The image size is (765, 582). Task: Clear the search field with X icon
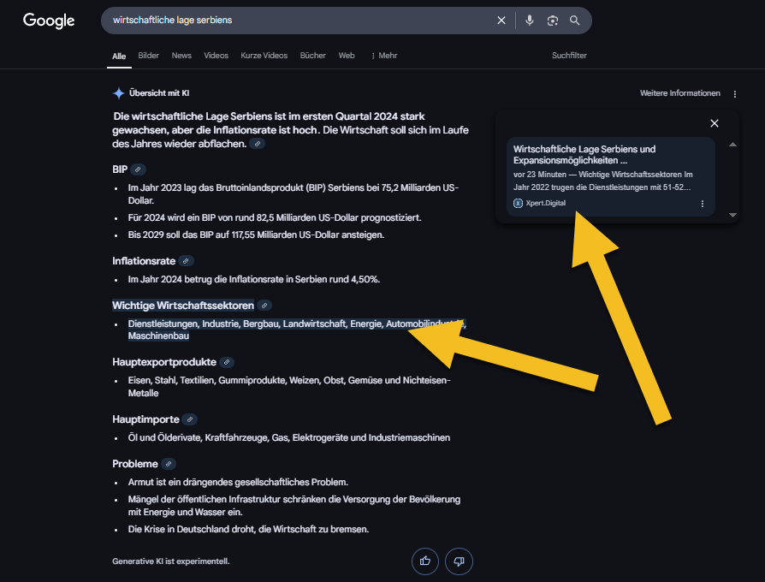coord(501,21)
